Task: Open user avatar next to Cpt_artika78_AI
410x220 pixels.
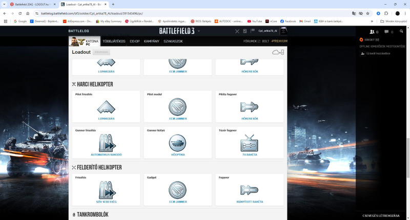Action: click(x=283, y=31)
